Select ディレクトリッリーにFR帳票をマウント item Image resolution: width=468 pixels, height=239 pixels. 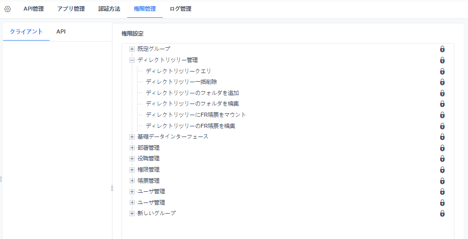pyautogui.click(x=196, y=115)
